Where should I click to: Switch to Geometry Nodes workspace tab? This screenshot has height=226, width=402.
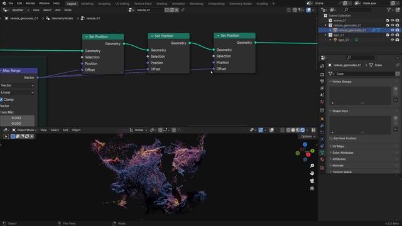[240, 4]
